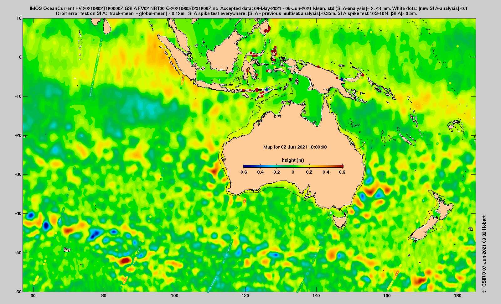This screenshot has width=501, height=304.
Task: Click the '0.4' colorbar tick label
Action: click(x=326, y=172)
